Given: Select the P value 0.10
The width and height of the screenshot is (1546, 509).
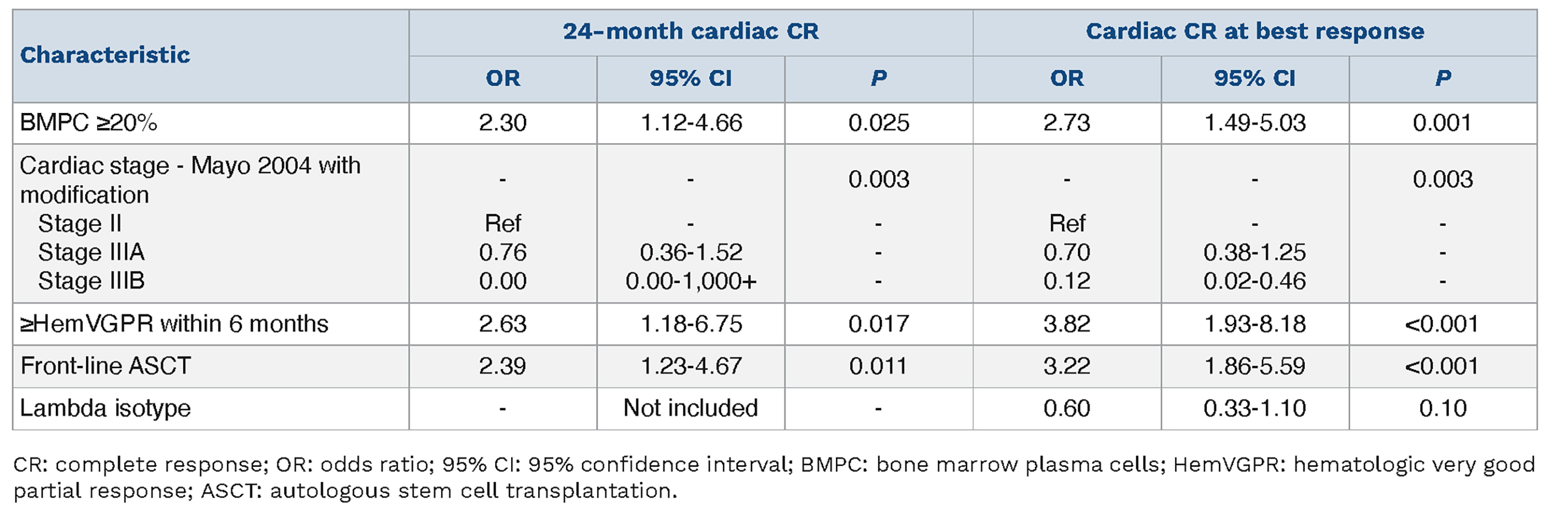Looking at the screenshot, I should (x=1442, y=408).
